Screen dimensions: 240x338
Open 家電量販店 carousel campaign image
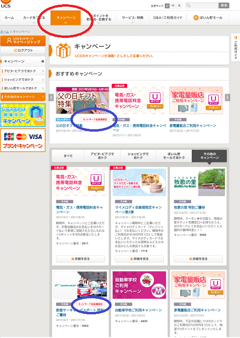pyautogui.click(x=196, y=100)
